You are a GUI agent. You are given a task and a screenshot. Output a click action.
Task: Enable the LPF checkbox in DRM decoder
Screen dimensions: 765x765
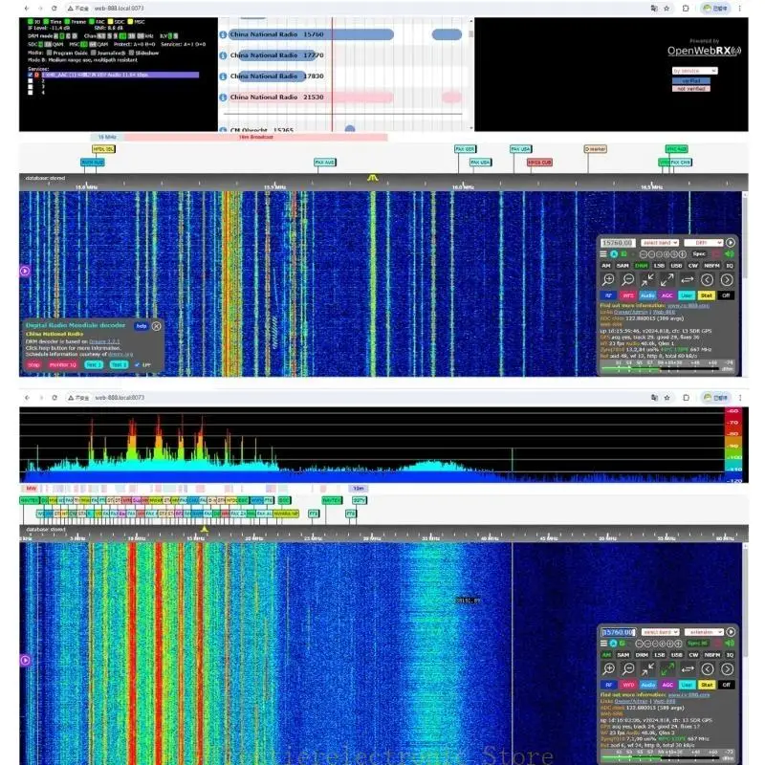coord(137,365)
